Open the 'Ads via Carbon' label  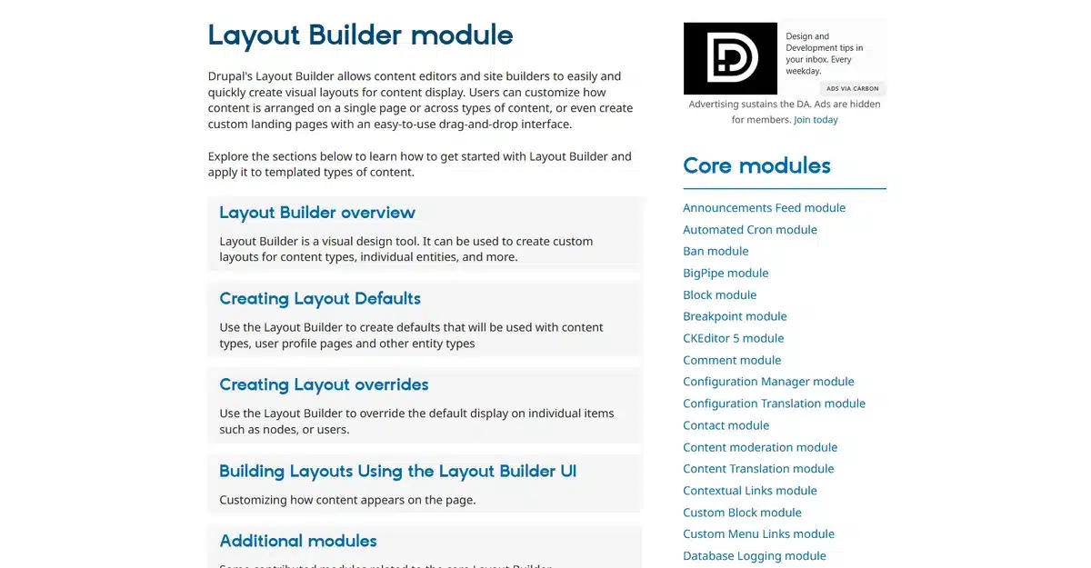click(x=853, y=88)
